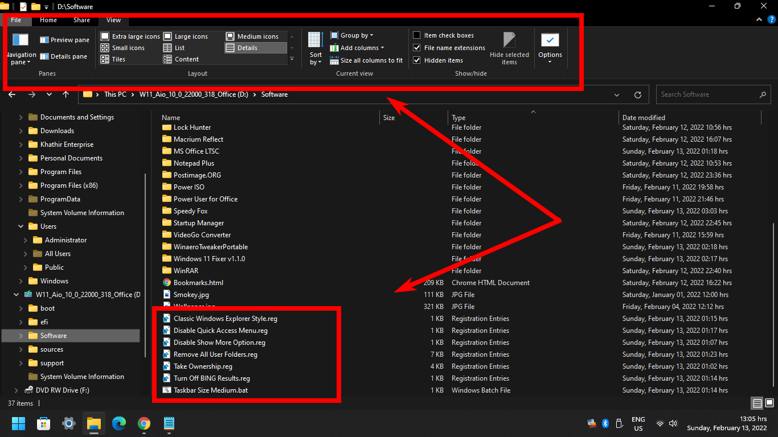Uncheck File name extensions
This screenshot has width=778, height=437.
[x=417, y=48]
